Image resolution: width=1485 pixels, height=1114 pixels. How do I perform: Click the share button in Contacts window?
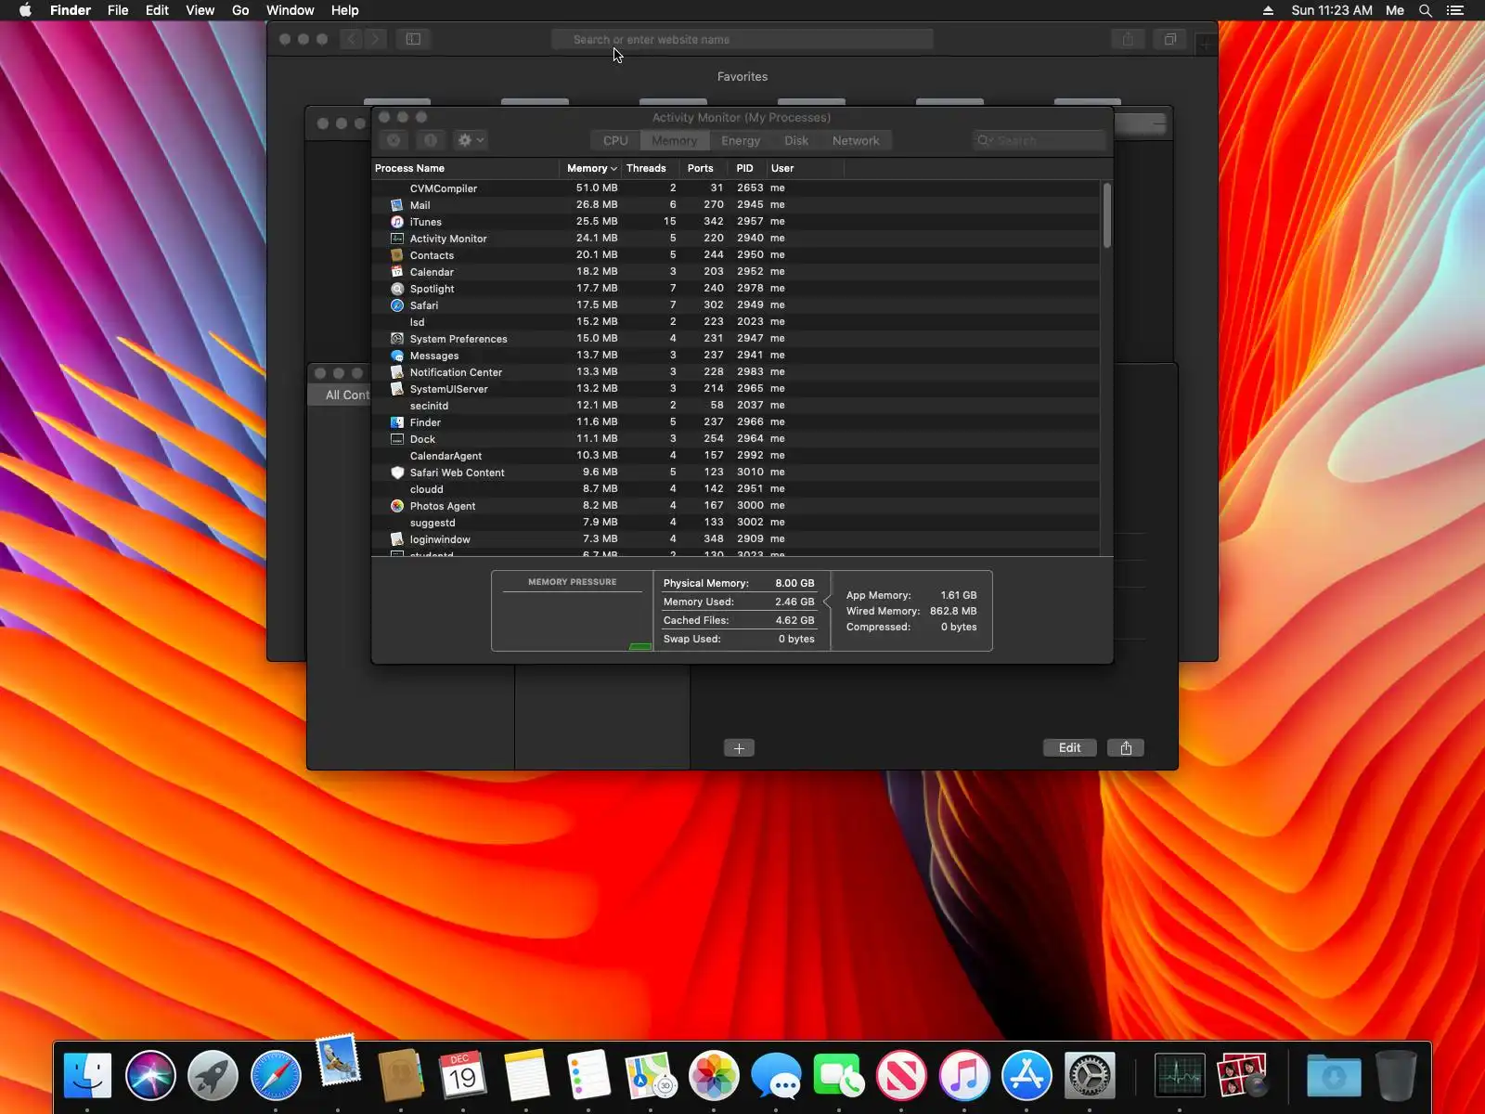click(x=1126, y=748)
